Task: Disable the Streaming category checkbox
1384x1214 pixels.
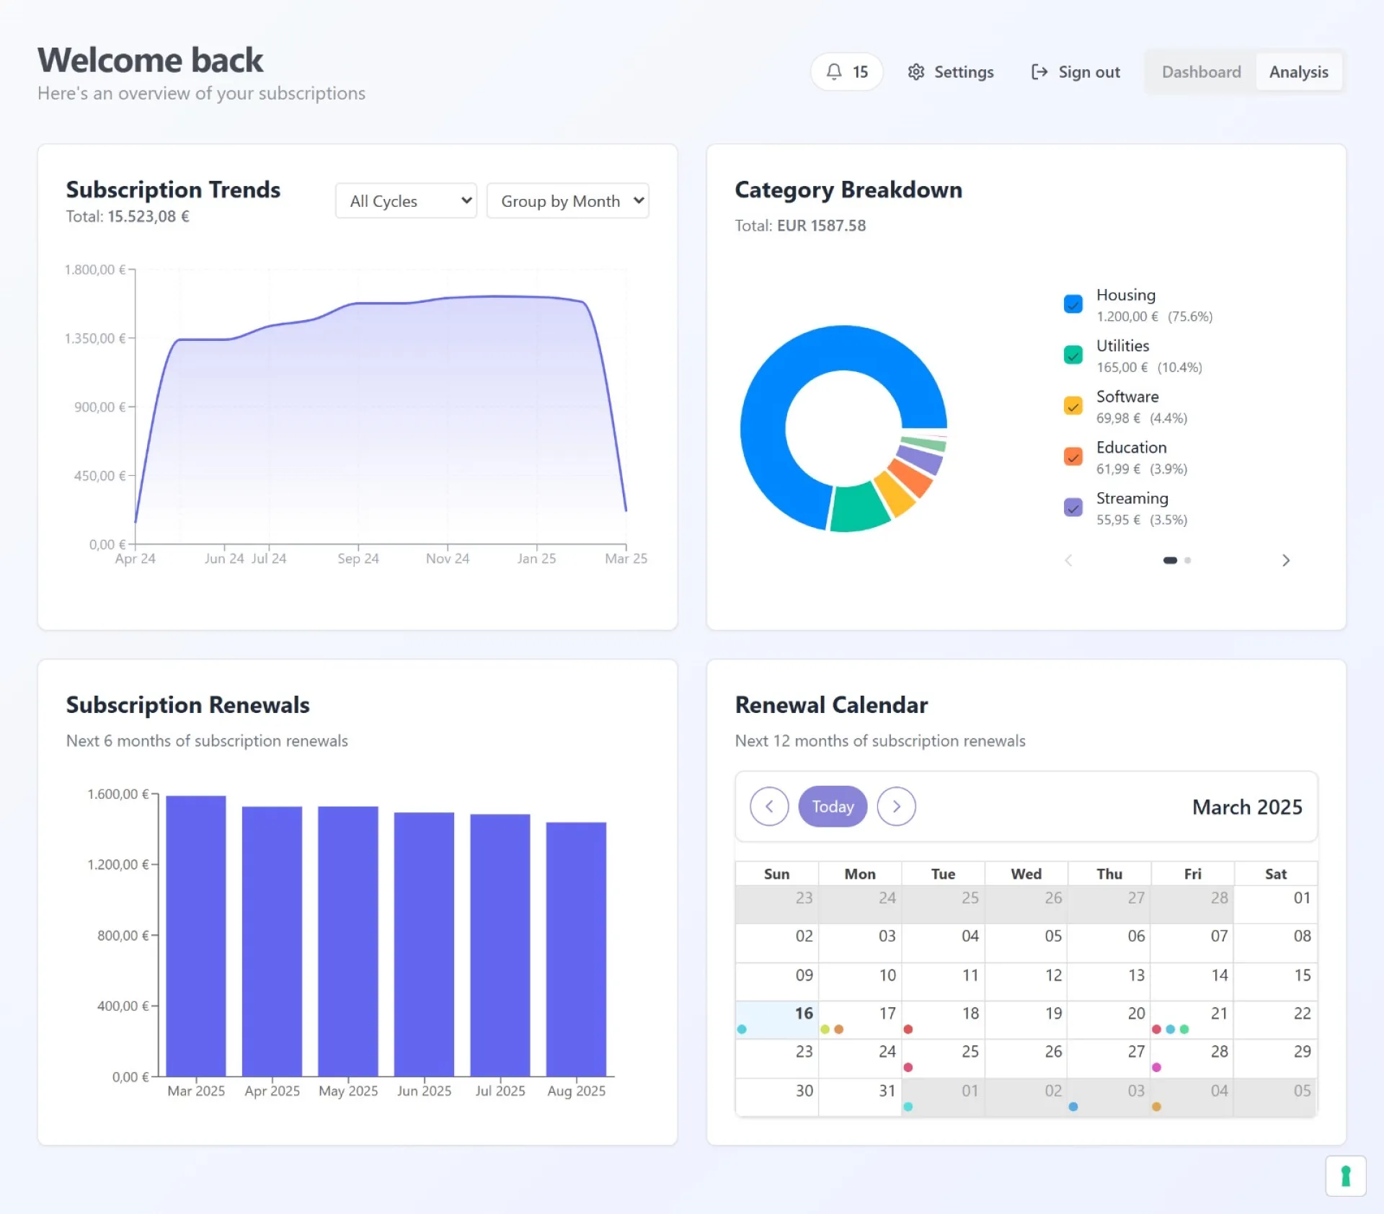Action: coord(1073,508)
